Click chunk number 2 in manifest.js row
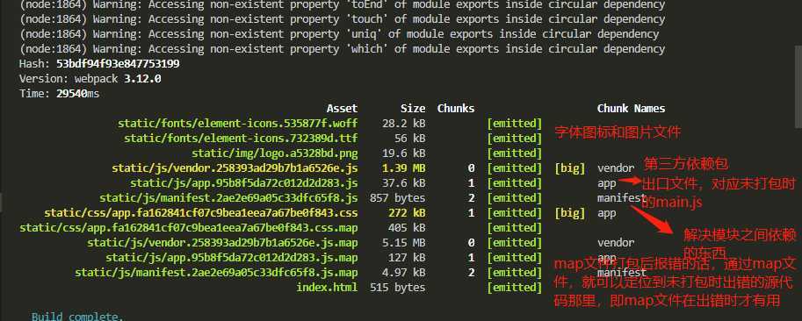The image size is (802, 321). 471,197
